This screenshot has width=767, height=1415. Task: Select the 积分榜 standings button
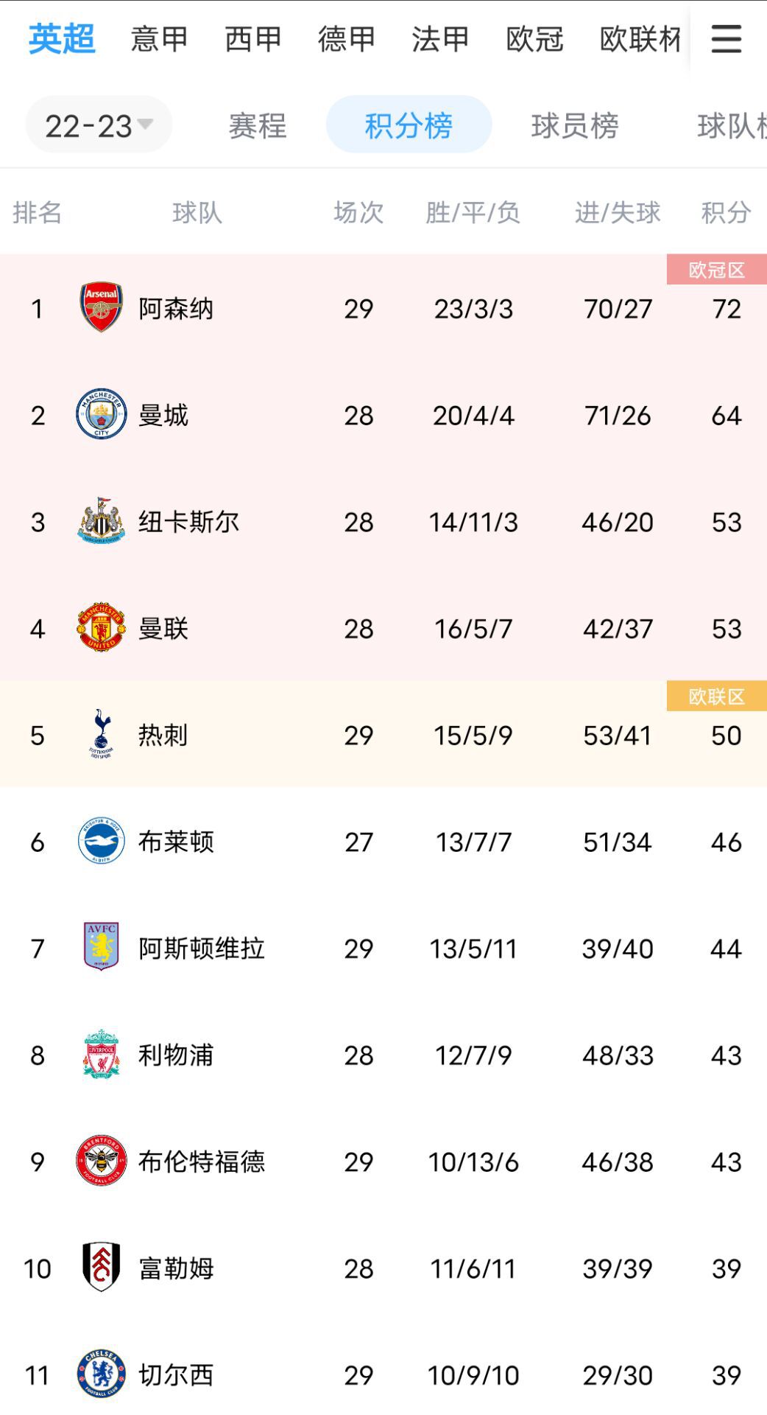point(409,125)
